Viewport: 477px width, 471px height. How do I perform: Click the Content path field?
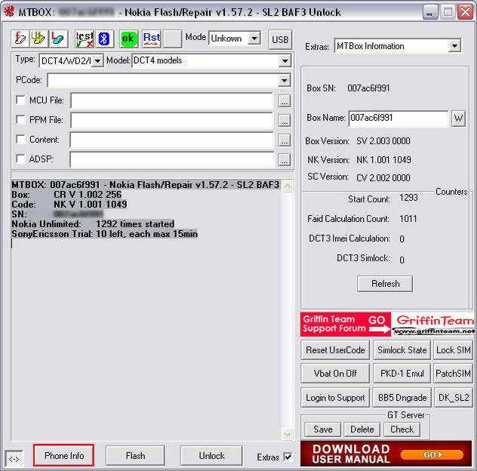click(x=172, y=140)
